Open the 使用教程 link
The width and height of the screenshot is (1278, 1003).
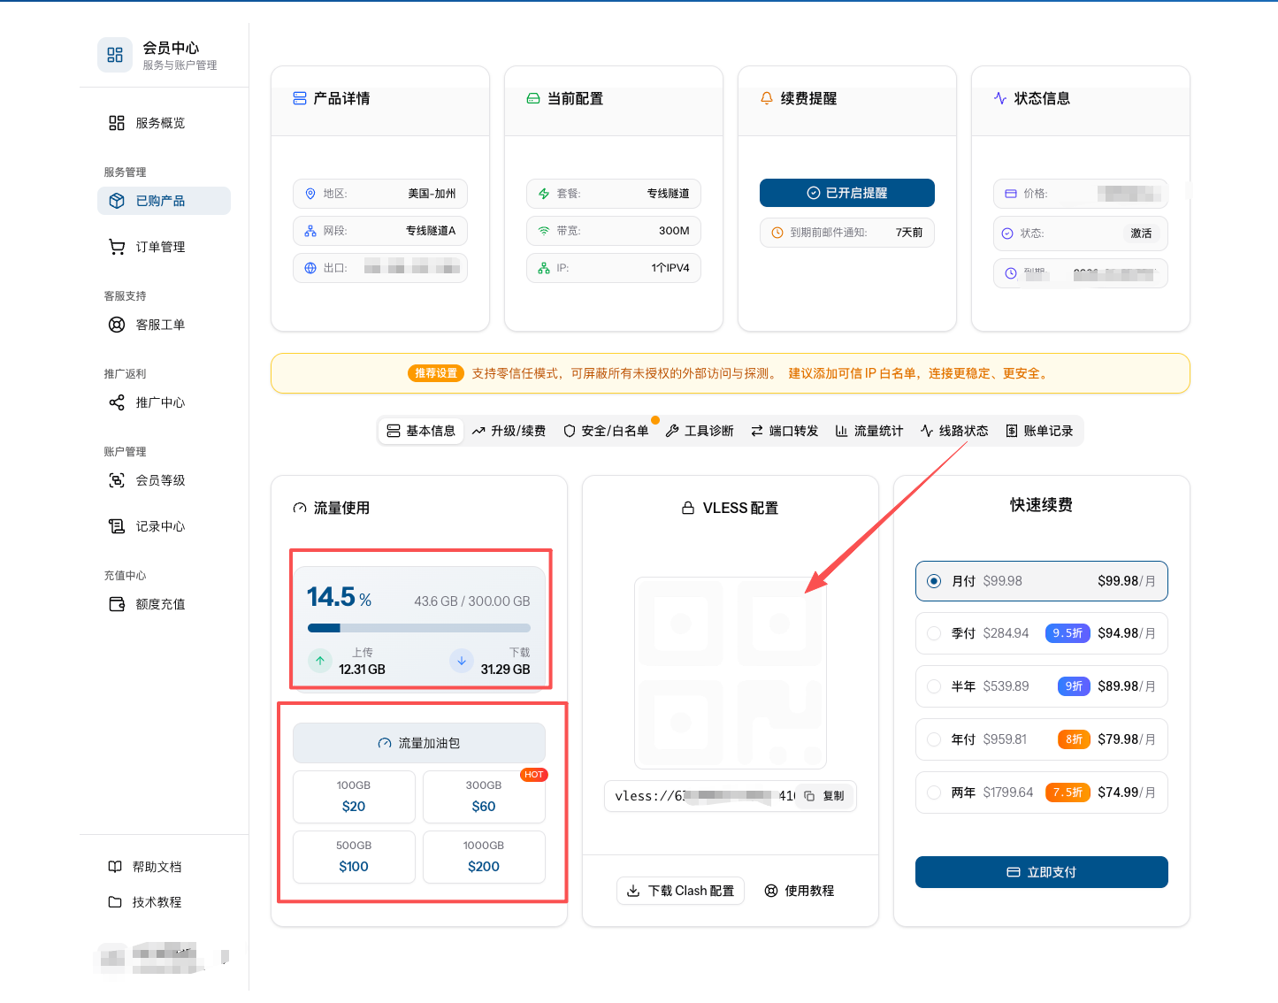(x=800, y=891)
